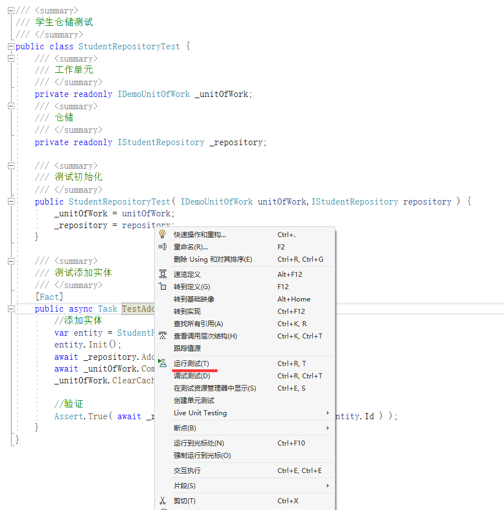The height and width of the screenshot is (510, 504).
Task: Choose 查找所有引用(A) in the context menu
Action: pyautogui.click(x=198, y=323)
